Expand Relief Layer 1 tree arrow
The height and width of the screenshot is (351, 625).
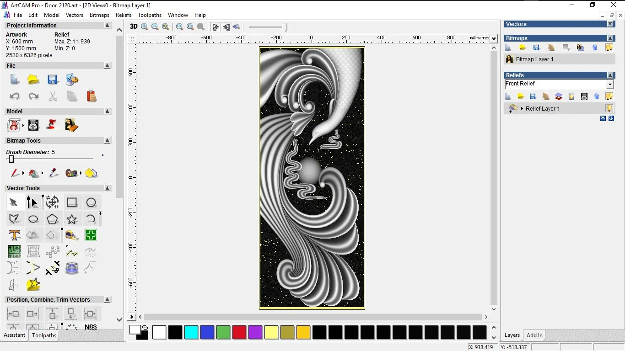tap(522, 109)
